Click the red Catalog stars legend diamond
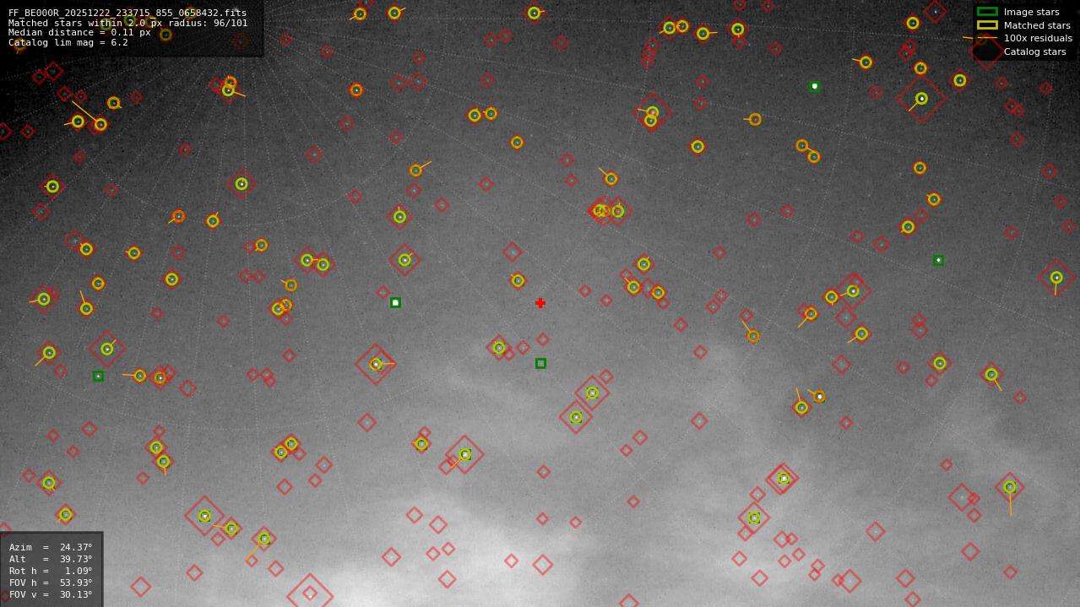 tap(987, 51)
